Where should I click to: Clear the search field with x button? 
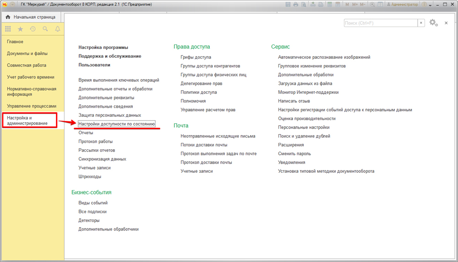coord(421,23)
